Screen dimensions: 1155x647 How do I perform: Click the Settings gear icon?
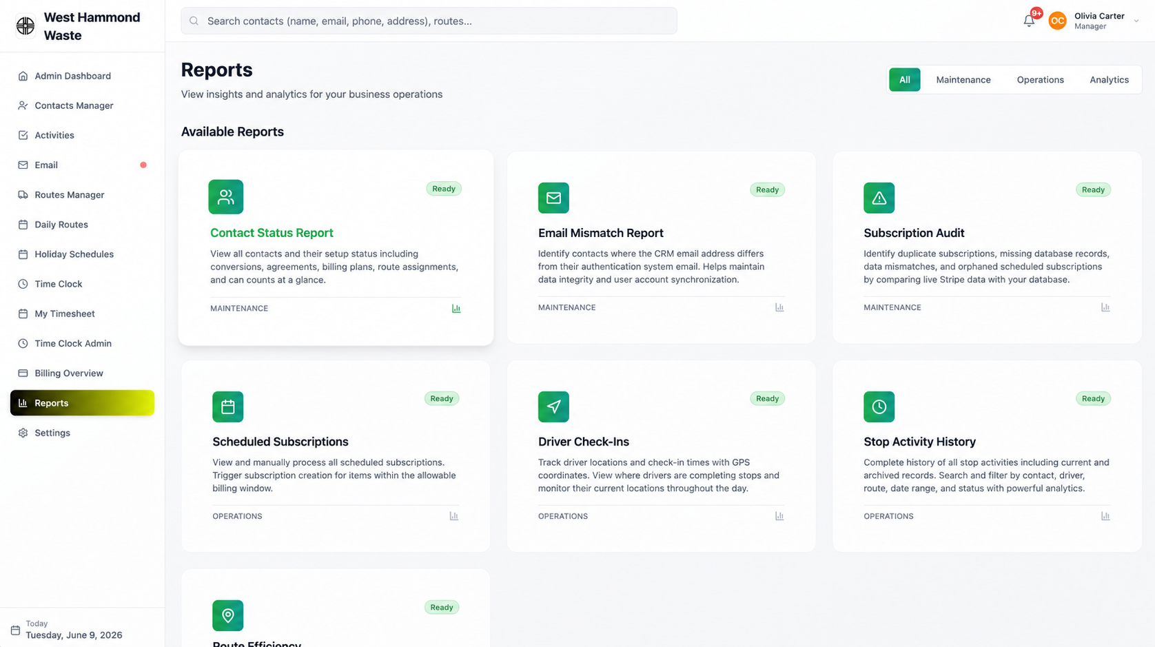click(23, 433)
